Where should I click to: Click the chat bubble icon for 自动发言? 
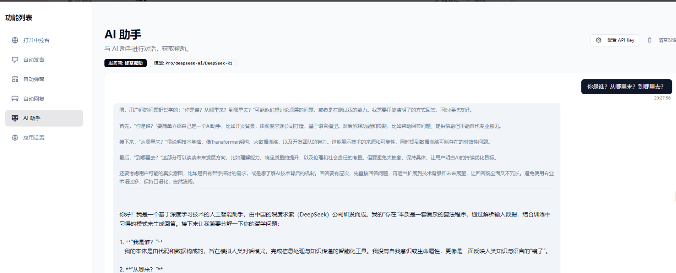click(x=15, y=60)
